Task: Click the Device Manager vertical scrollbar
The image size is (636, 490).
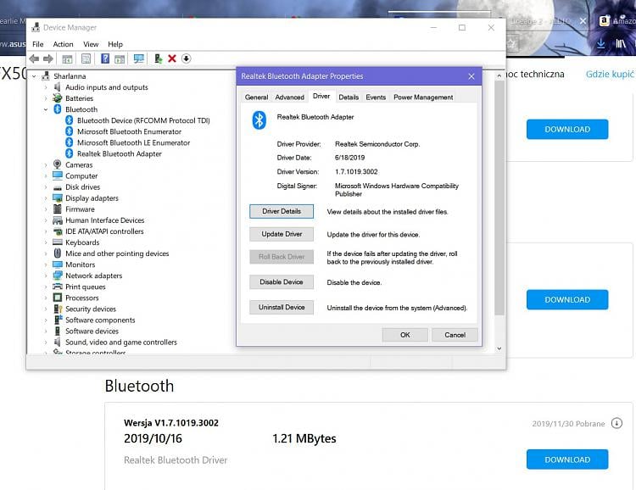Action: 499,198
